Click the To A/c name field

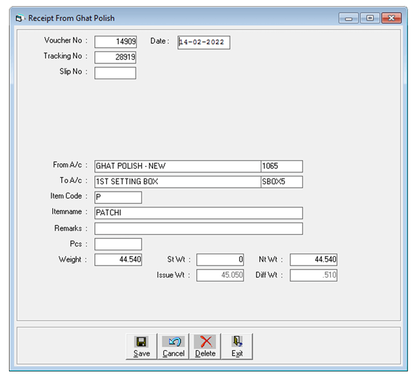click(x=178, y=182)
